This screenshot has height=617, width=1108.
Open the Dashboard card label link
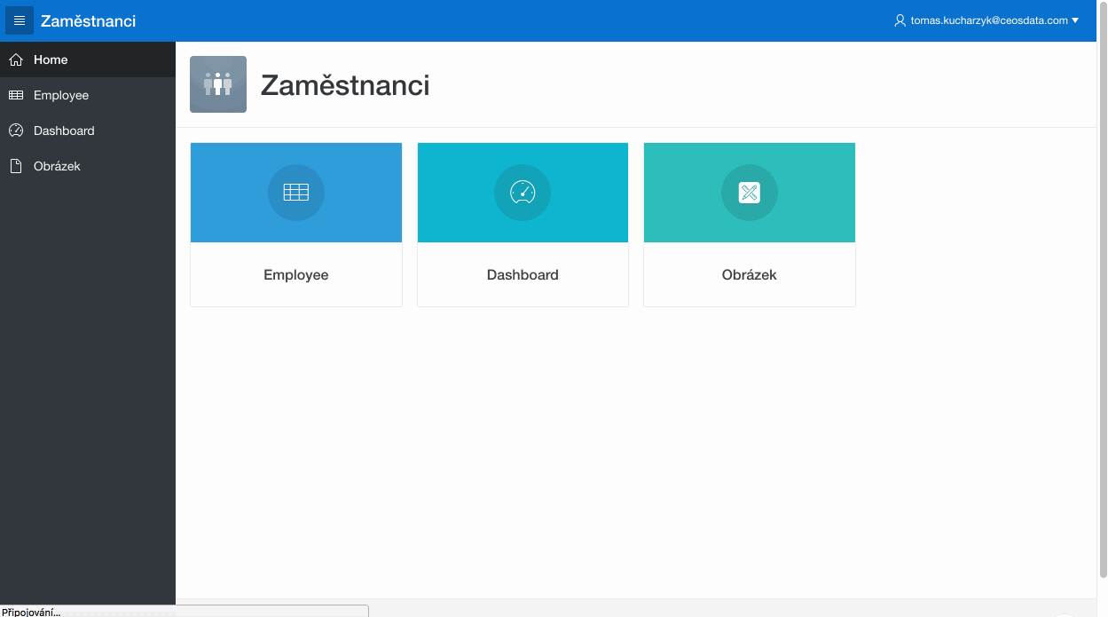coord(523,275)
